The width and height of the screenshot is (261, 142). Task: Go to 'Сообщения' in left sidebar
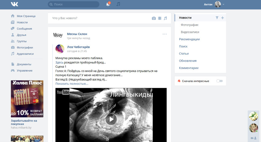[x=24, y=29]
